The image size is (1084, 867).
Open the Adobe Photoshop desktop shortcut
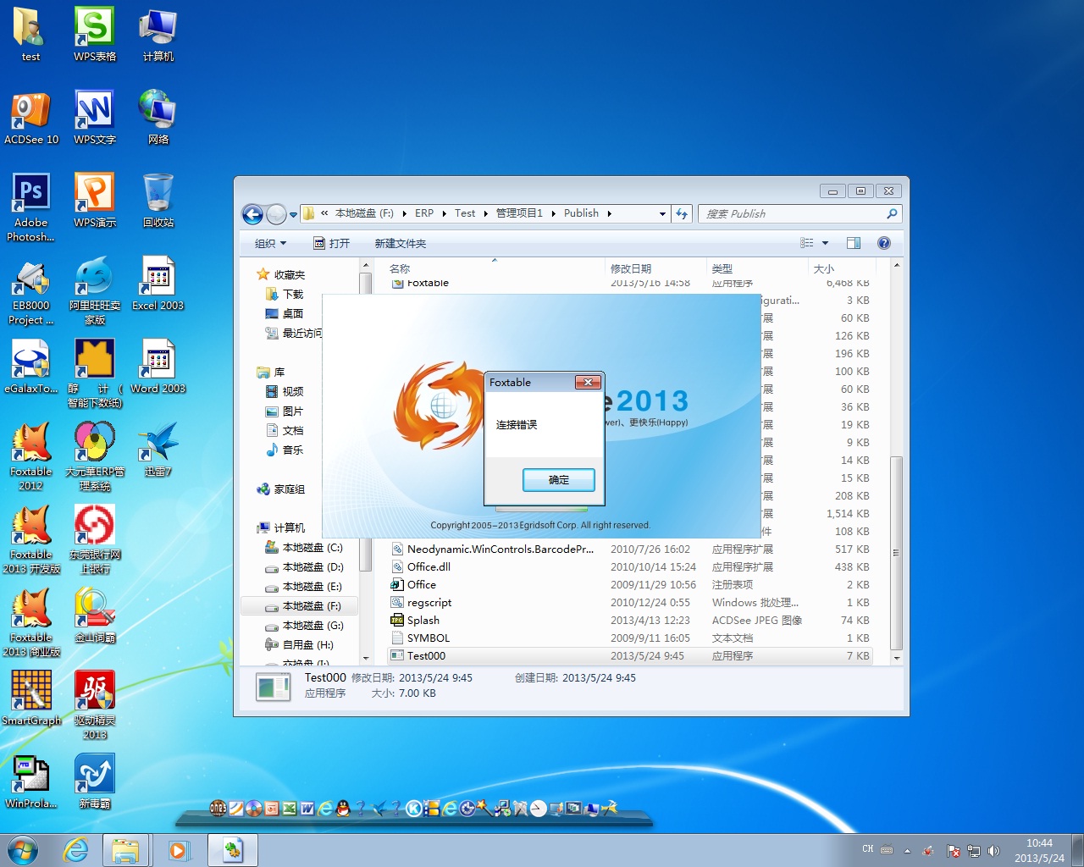(30, 195)
